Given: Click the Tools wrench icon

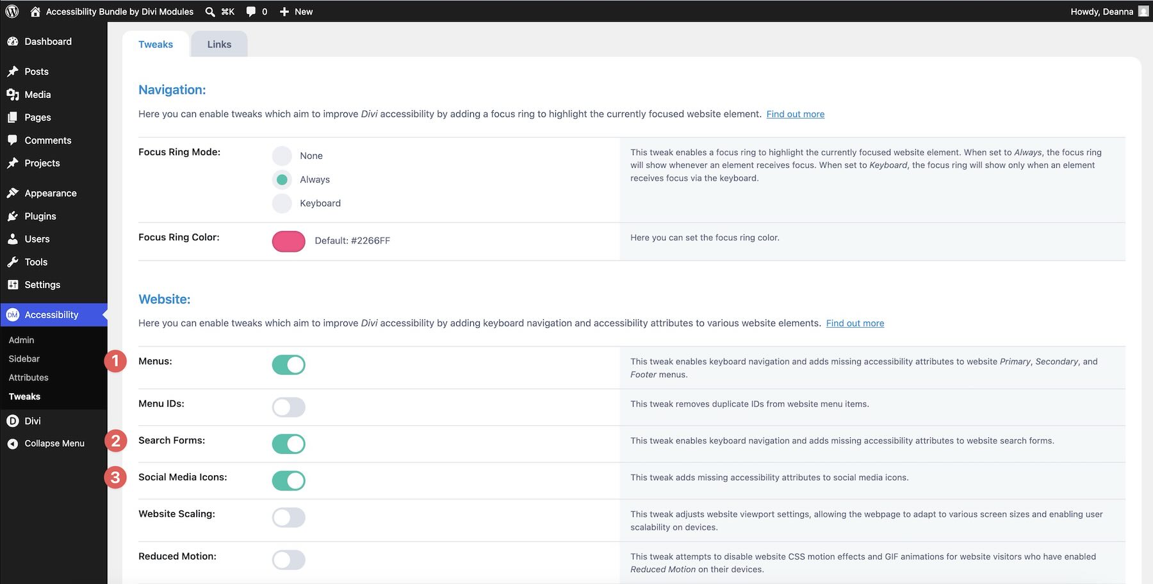Looking at the screenshot, I should point(13,262).
